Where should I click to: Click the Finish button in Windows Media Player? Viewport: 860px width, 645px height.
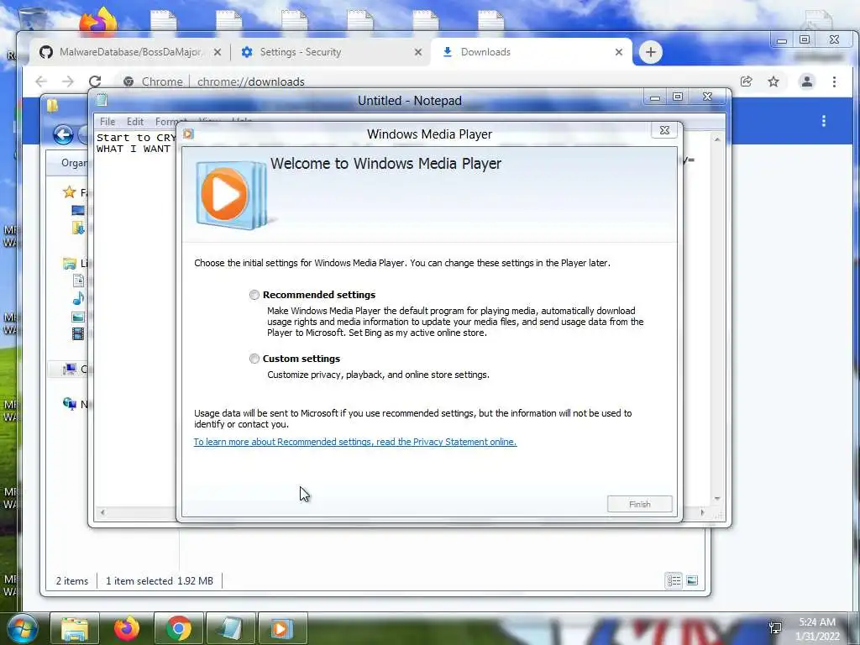[639, 504]
